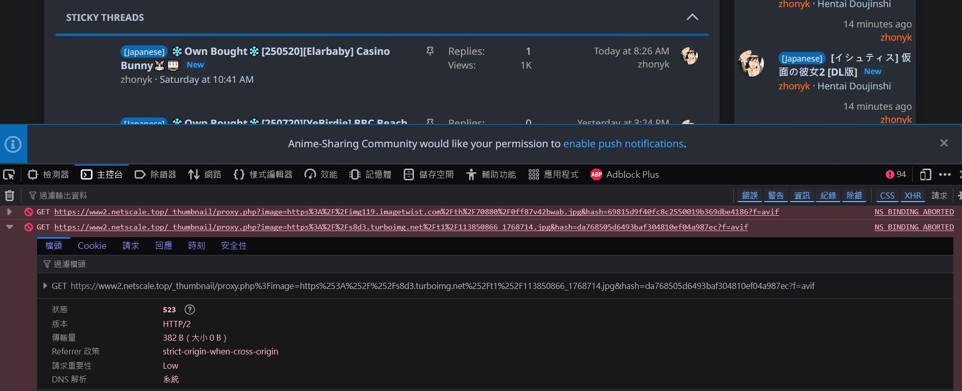The width and height of the screenshot is (962, 391).
Task: Collapse the Sticky Threads section
Action: click(x=692, y=17)
